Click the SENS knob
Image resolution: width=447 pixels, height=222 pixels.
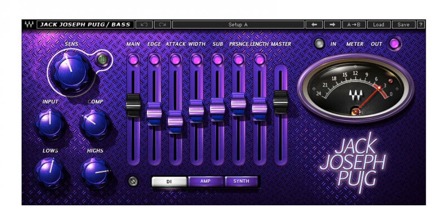point(71,71)
